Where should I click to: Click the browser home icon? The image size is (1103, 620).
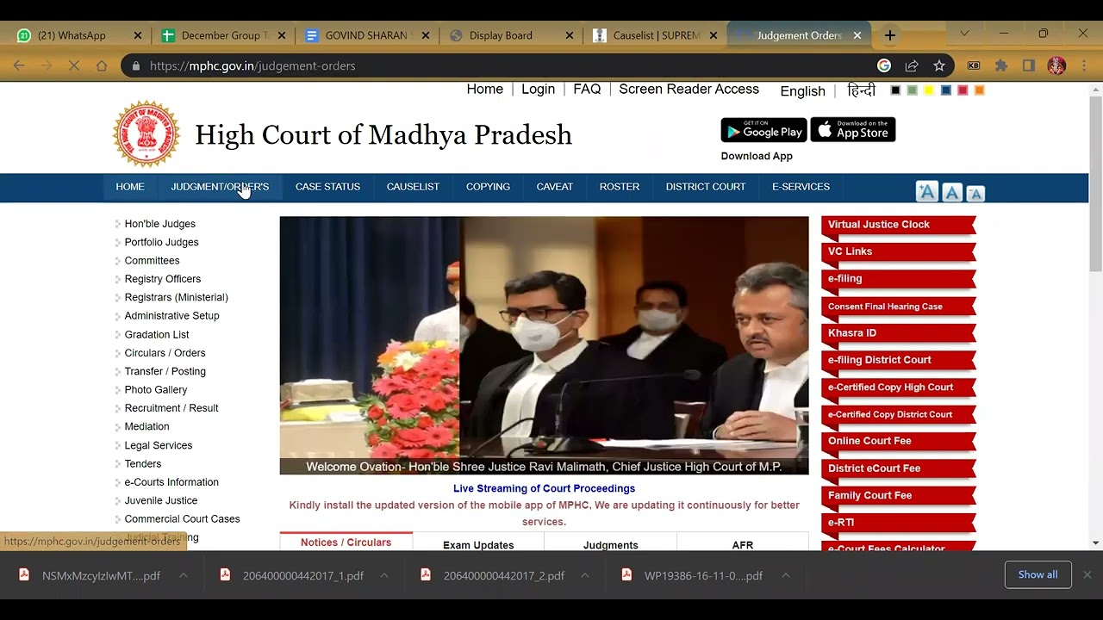102,65
